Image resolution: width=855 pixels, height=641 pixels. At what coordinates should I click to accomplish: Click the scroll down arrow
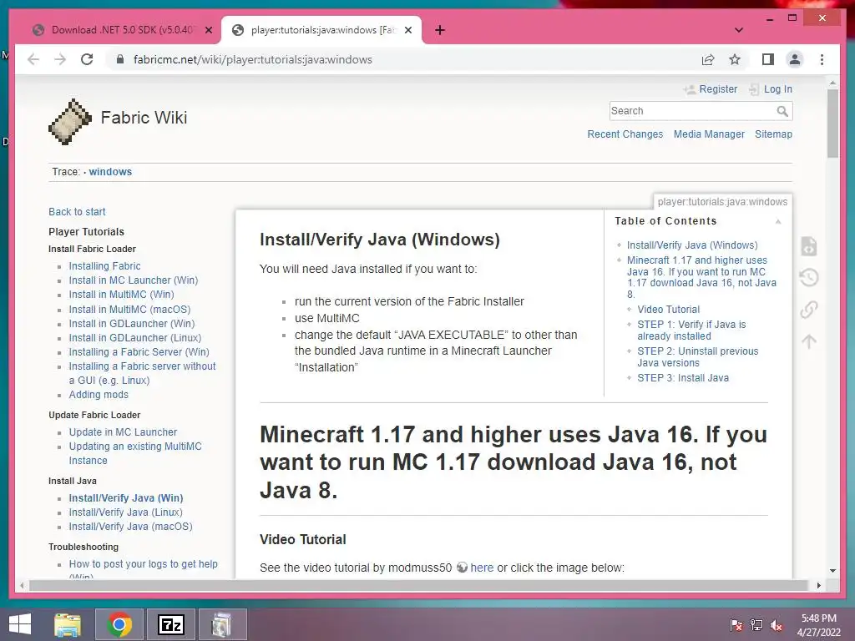click(832, 571)
